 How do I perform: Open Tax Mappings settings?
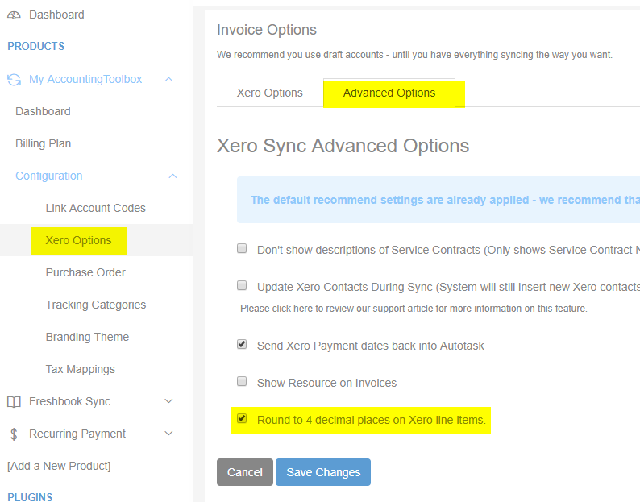pos(81,369)
